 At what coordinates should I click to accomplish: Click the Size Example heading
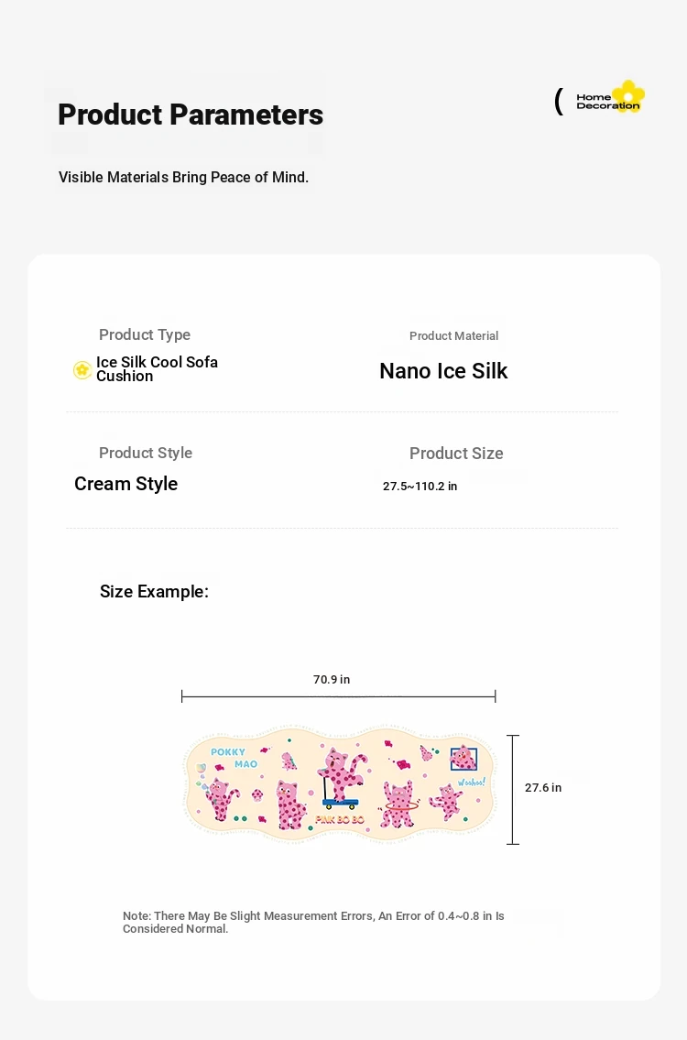pyautogui.click(x=154, y=591)
